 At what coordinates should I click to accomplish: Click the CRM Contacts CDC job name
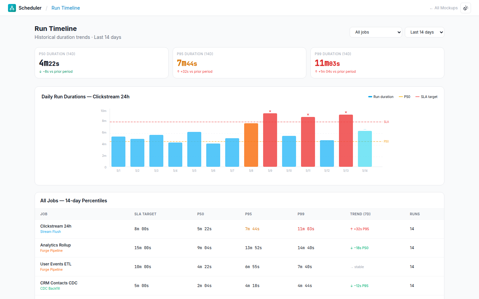(x=59, y=283)
